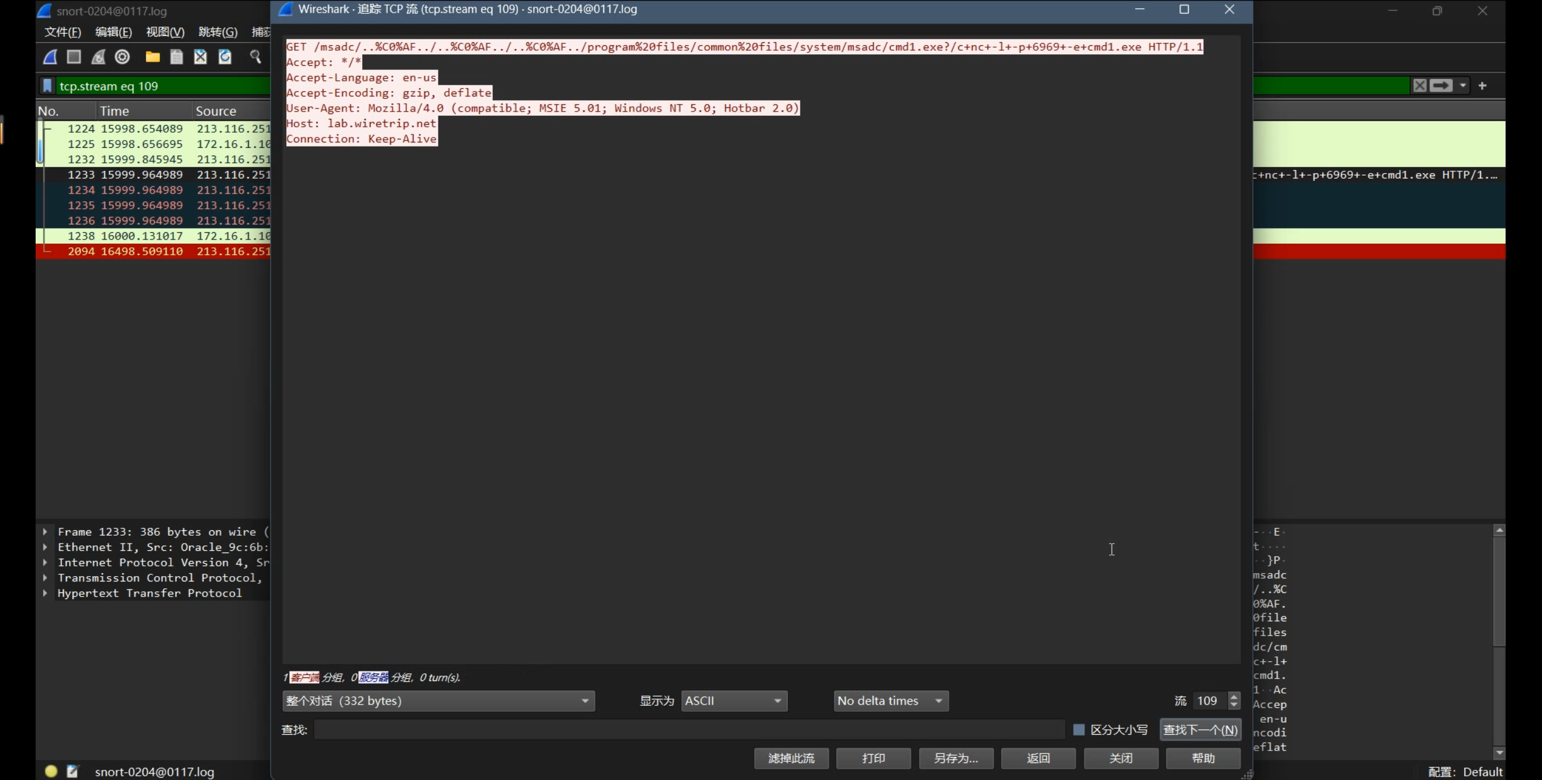
Task: Click the close capture file icon
Action: (x=200, y=57)
